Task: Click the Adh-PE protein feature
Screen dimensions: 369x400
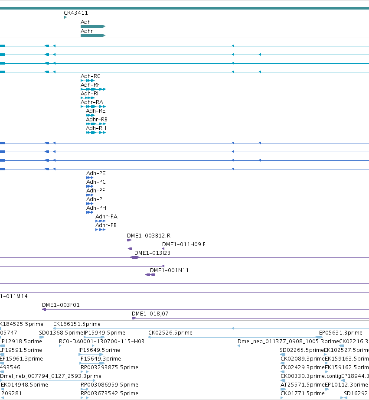Action: coord(90,178)
